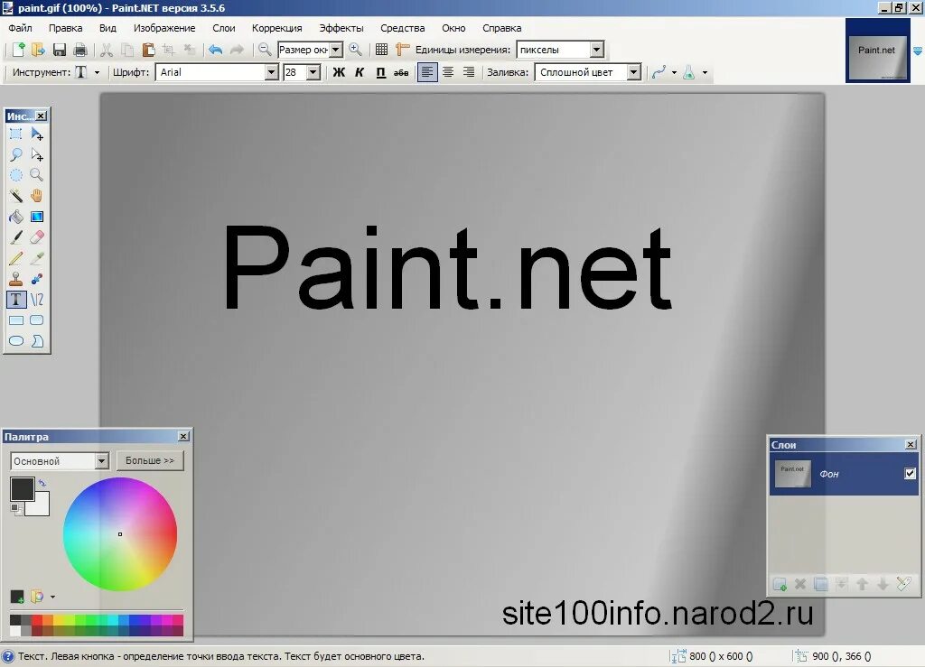This screenshot has height=667, width=925.
Task: Select the Pencil tool
Action: [x=16, y=258]
